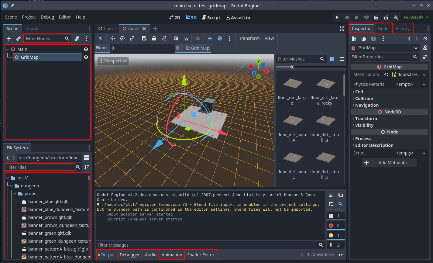Image resolution: width=433 pixels, height=263 pixels.
Task: Copy output log with the copy icon
Action: click(x=341, y=195)
